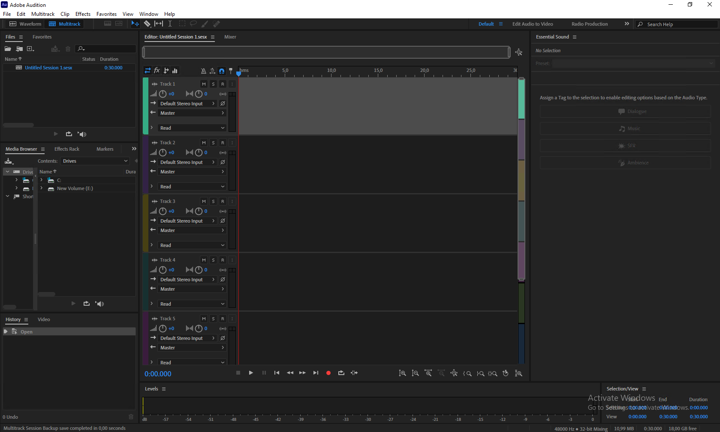Switch to Effects Rack tab
720x432 pixels.
67,149
